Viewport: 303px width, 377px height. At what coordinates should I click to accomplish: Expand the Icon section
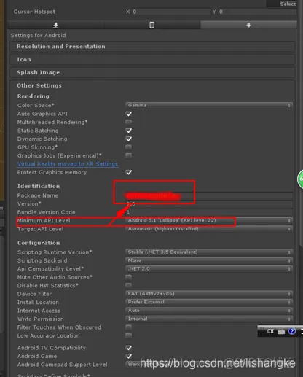[x=152, y=60]
